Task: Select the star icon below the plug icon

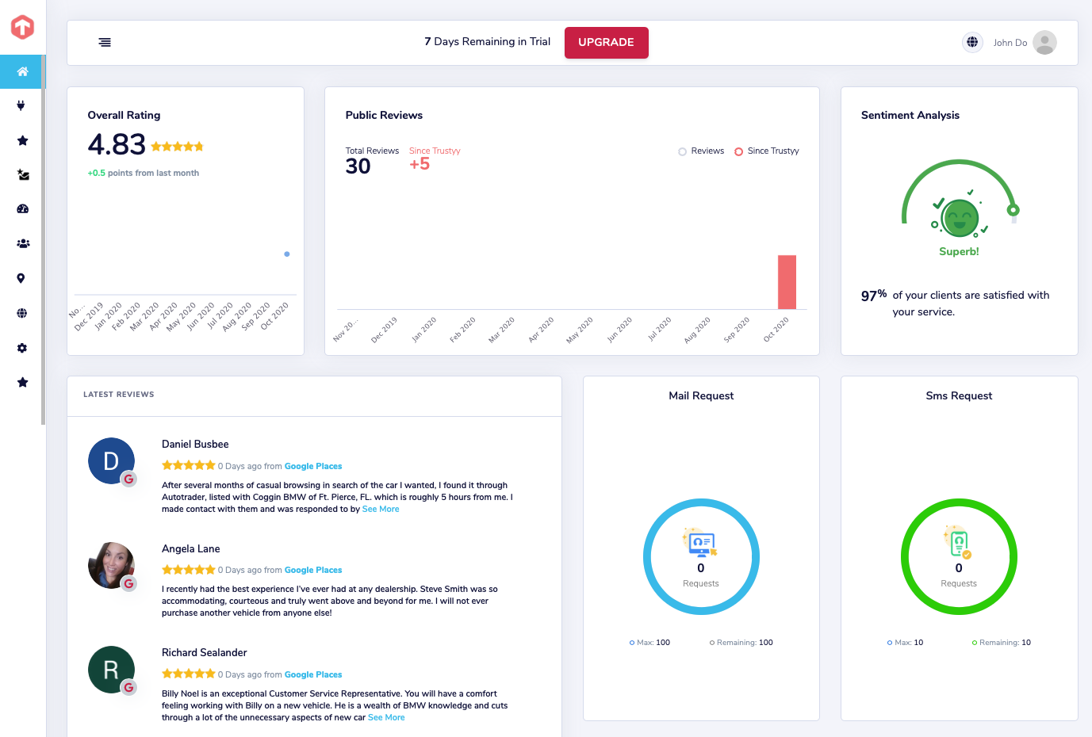Action: click(22, 140)
